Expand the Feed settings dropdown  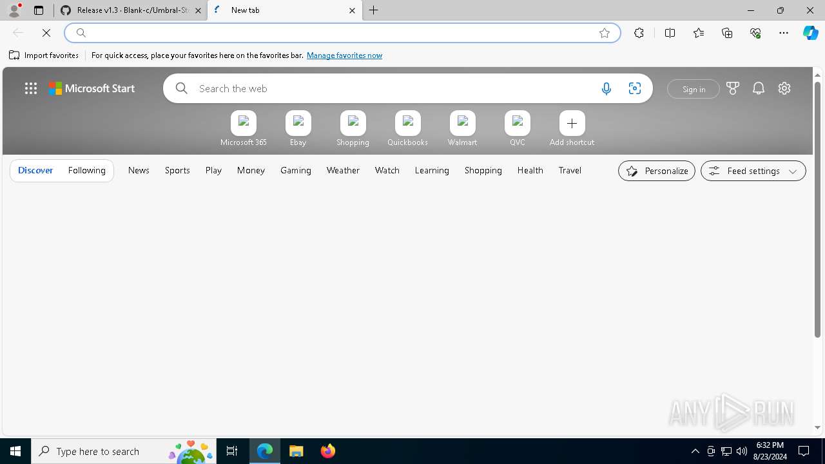[753, 171]
